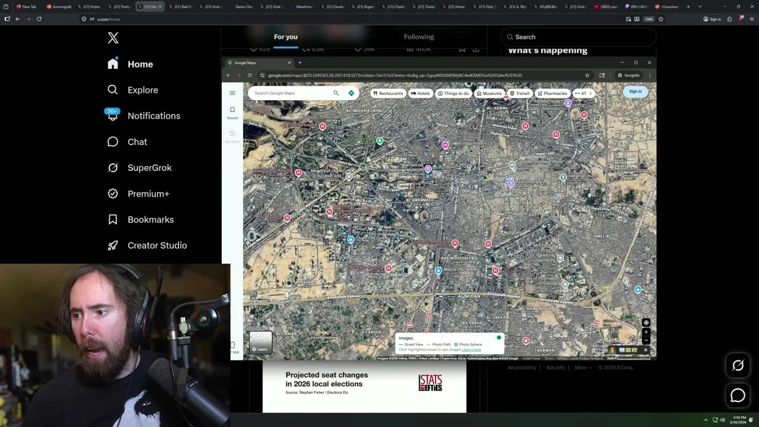Open Premium+ in X sidebar
The image size is (759, 427).
point(138,194)
